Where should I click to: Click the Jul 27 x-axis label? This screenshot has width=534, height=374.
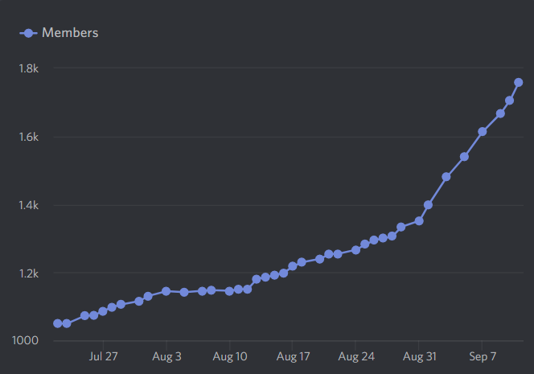coord(103,356)
